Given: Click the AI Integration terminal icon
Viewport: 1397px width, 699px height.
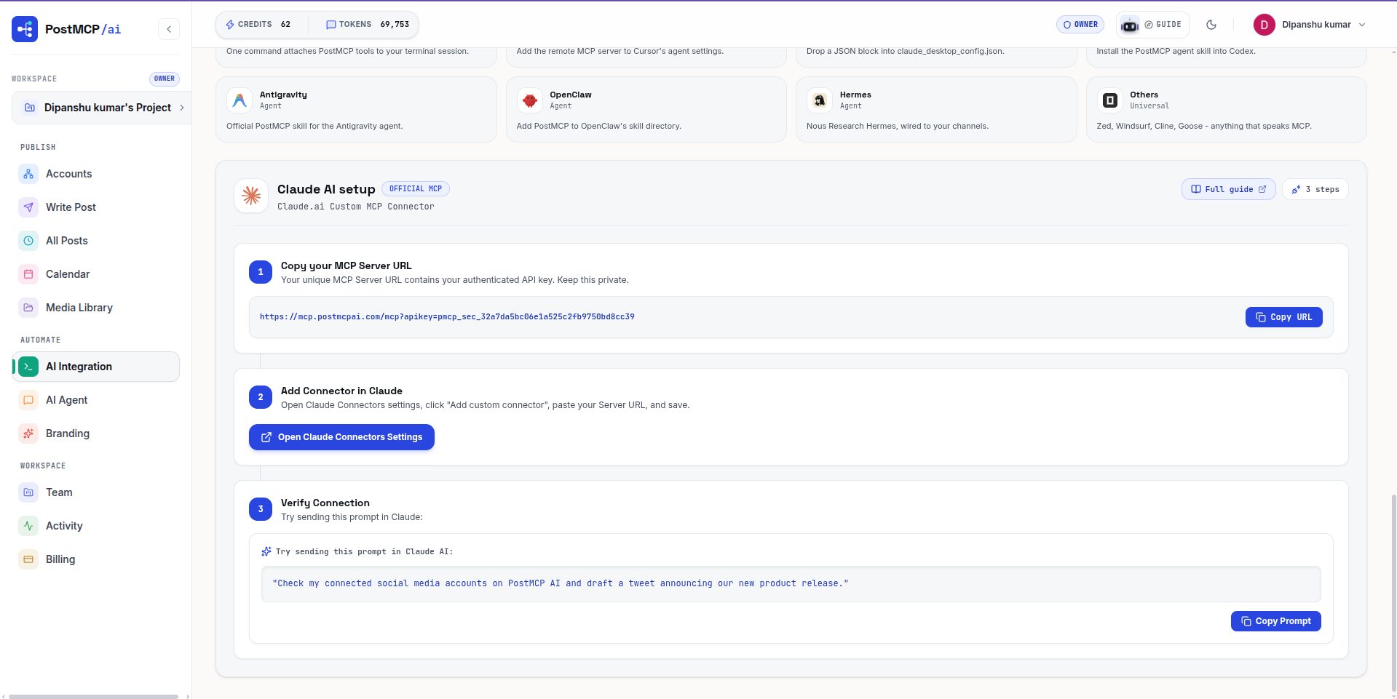Looking at the screenshot, I should coord(28,367).
